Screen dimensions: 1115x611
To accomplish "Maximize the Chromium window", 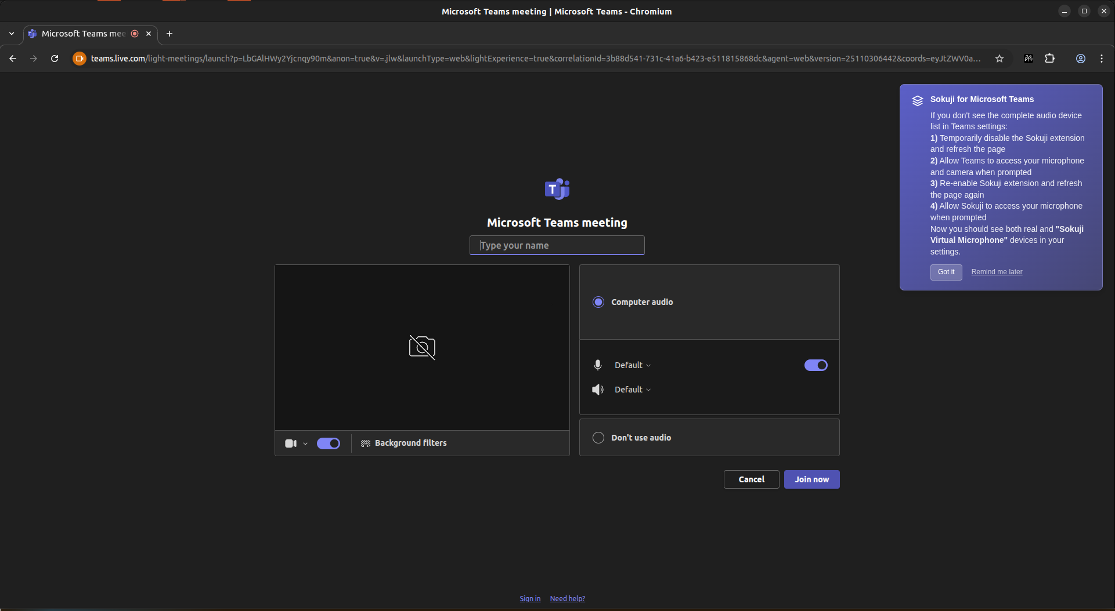I will (x=1084, y=11).
